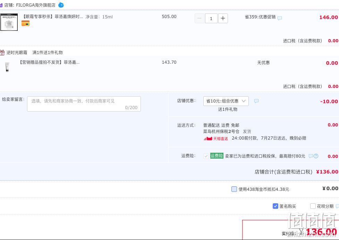Click the blue Wangwang chat icon beside FILORGA海外旗舰店
This screenshot has height=240, width=339.
[x=61, y=5]
